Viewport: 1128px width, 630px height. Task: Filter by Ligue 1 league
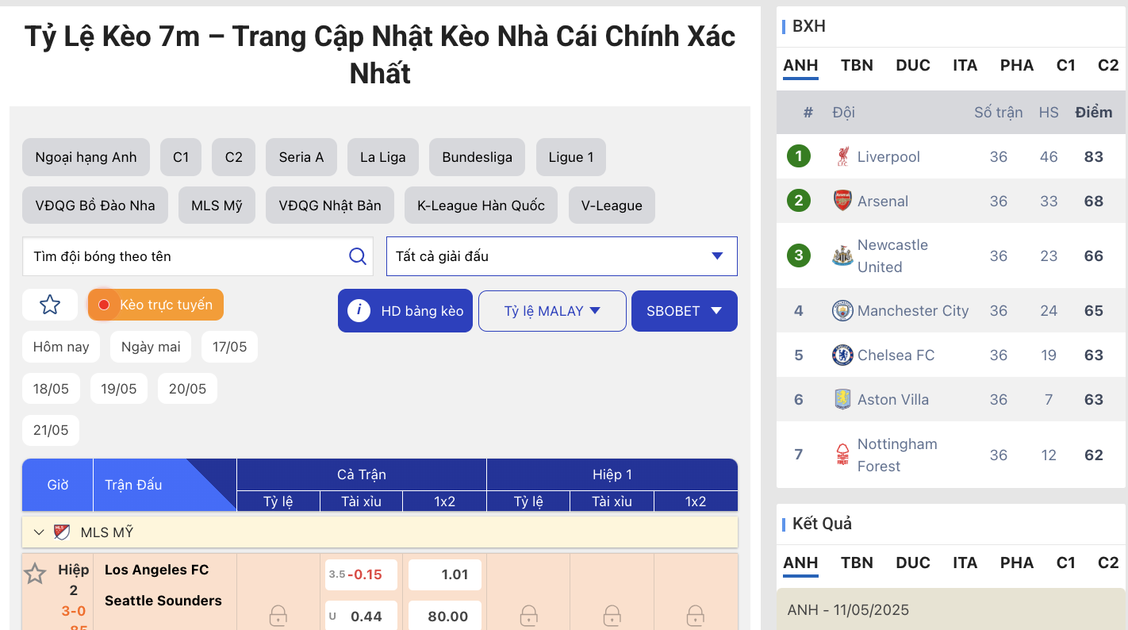pyautogui.click(x=571, y=157)
